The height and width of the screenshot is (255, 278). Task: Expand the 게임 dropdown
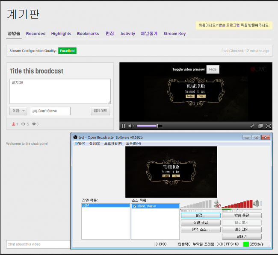(x=18, y=111)
